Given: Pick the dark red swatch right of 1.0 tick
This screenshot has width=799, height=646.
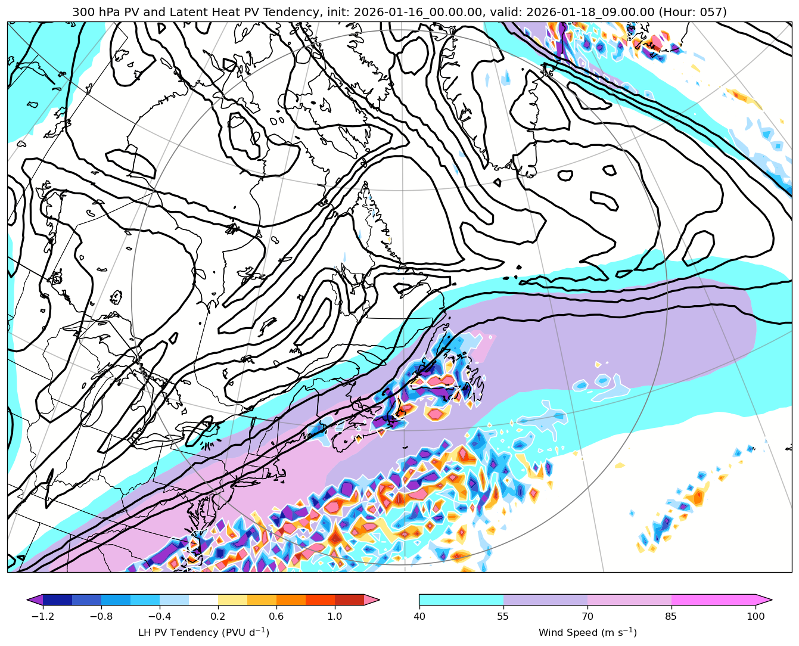Looking at the screenshot, I should [349, 600].
